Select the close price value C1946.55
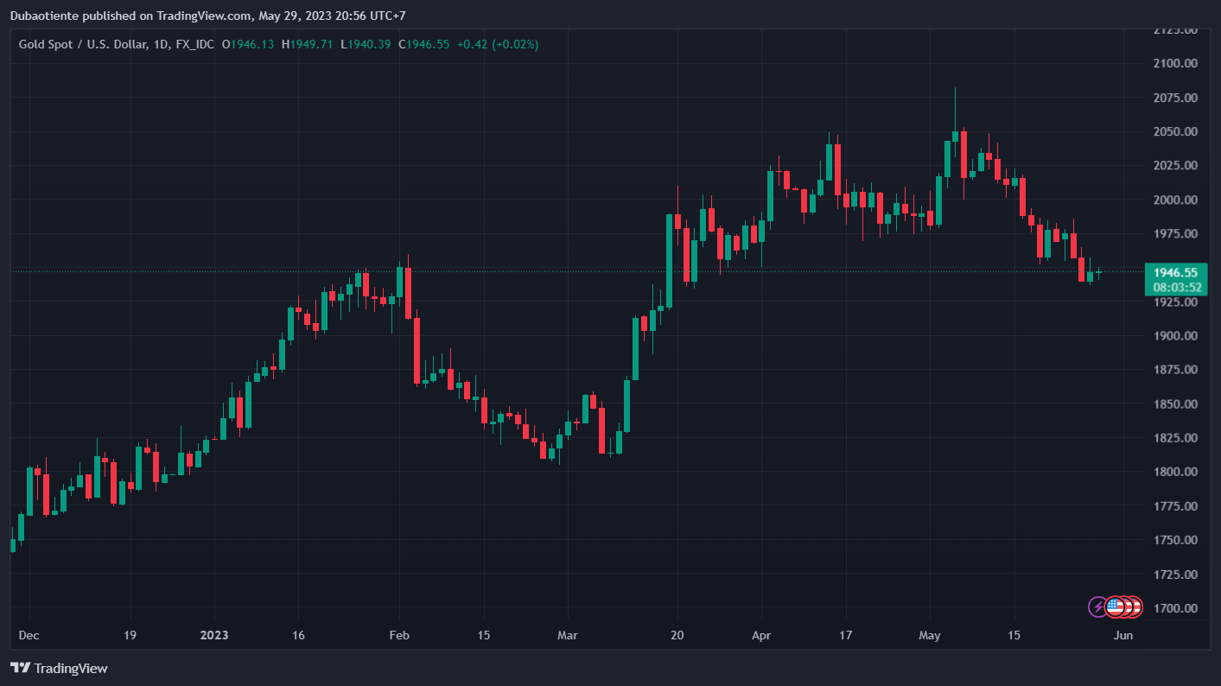This screenshot has height=686, width=1221. pos(424,44)
